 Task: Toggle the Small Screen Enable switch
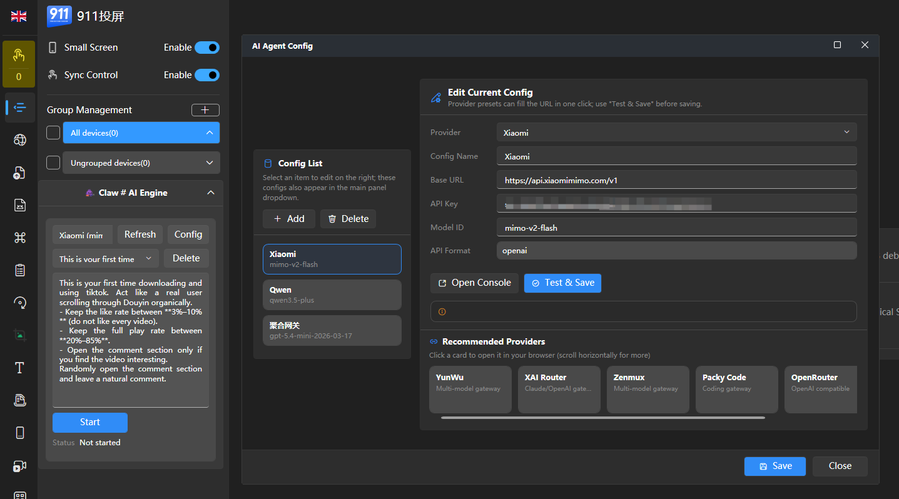[207, 48]
